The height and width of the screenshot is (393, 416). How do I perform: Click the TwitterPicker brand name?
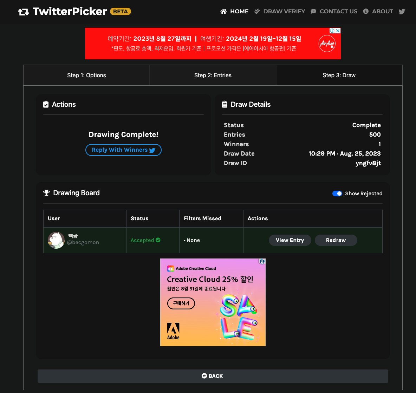pos(70,11)
